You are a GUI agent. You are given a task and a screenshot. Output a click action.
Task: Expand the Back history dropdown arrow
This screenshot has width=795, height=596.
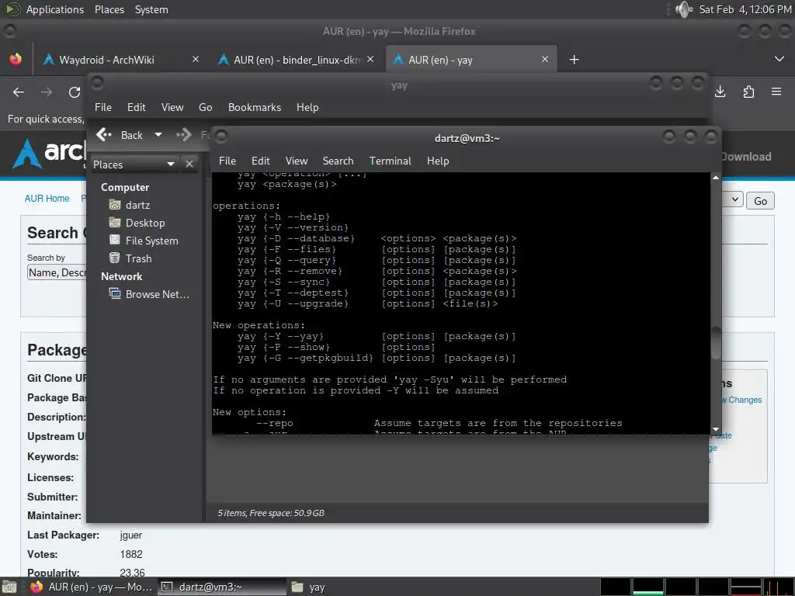point(158,135)
